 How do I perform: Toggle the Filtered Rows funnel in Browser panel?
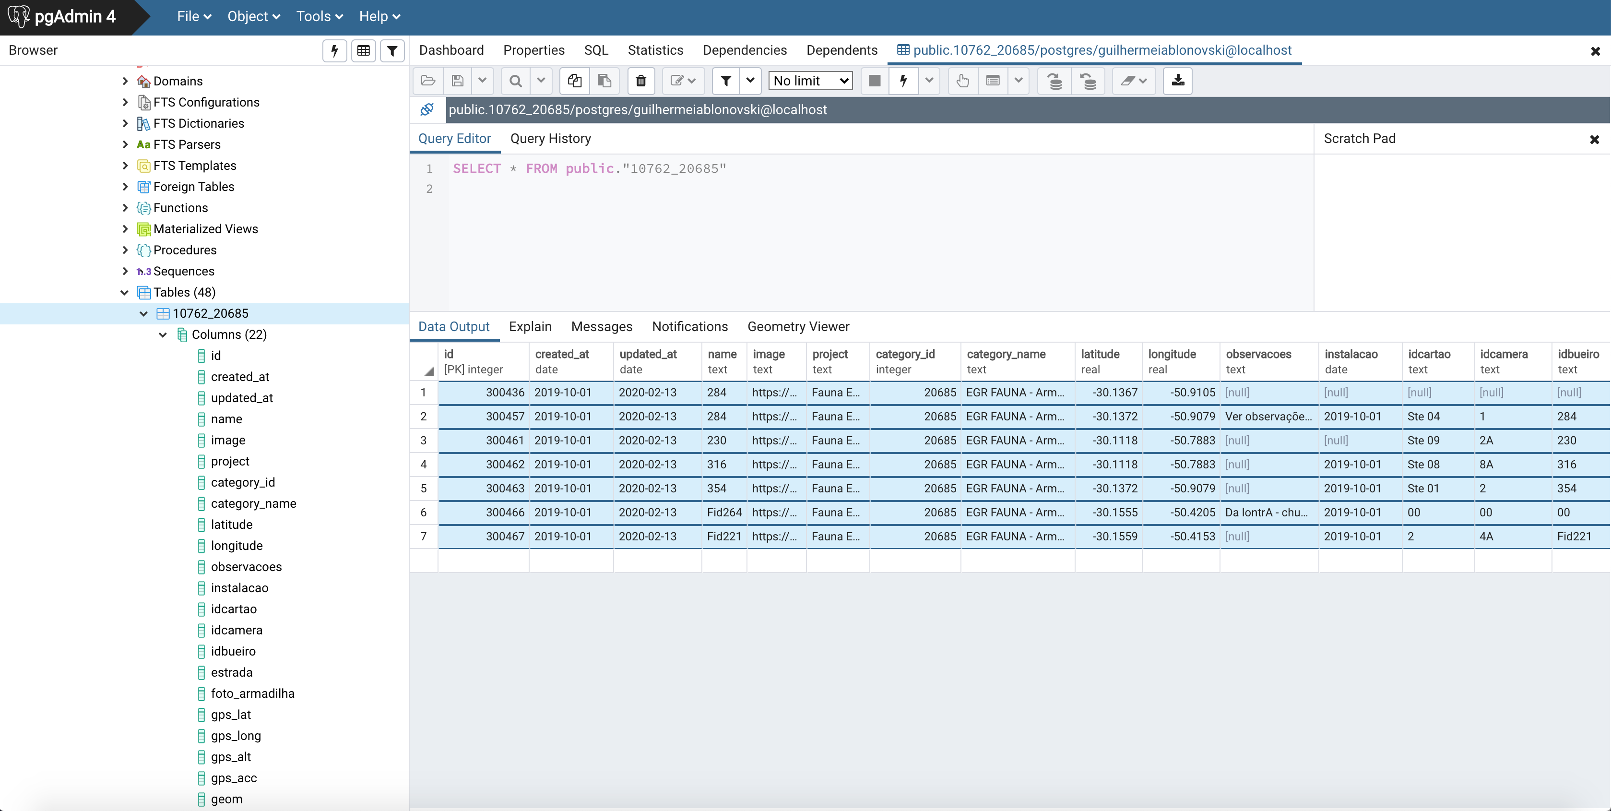(x=392, y=51)
